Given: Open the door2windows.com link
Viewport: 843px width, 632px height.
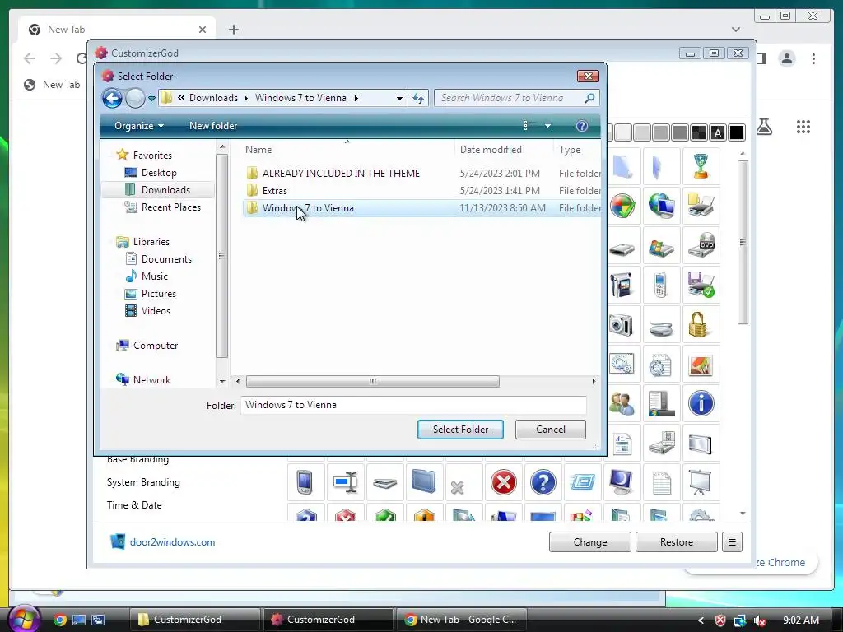Looking at the screenshot, I should click(x=172, y=542).
